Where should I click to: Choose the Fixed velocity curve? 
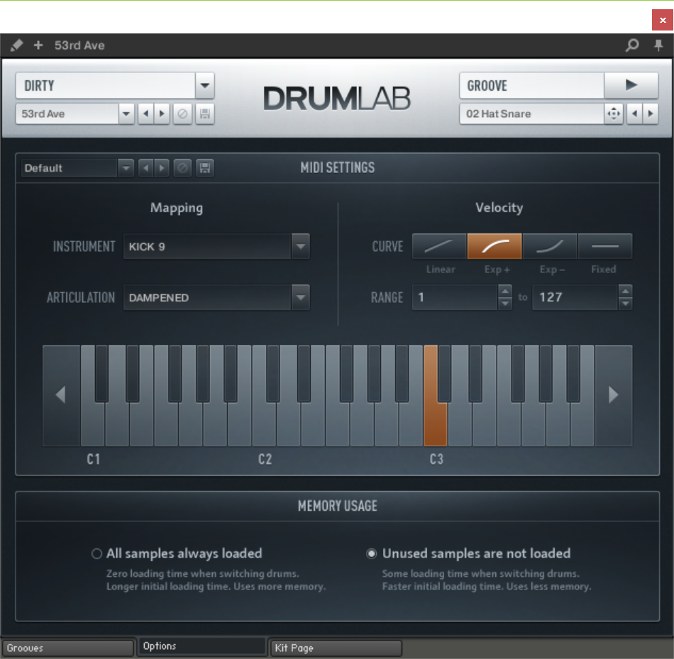[605, 246]
